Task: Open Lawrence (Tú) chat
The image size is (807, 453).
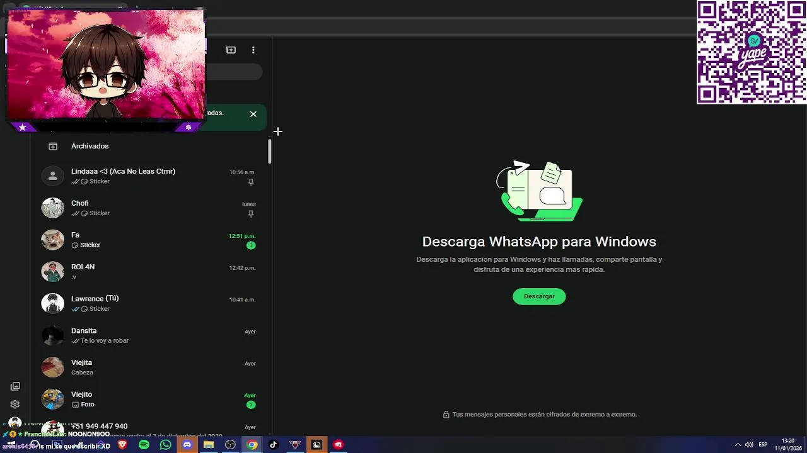Action: 150,303
